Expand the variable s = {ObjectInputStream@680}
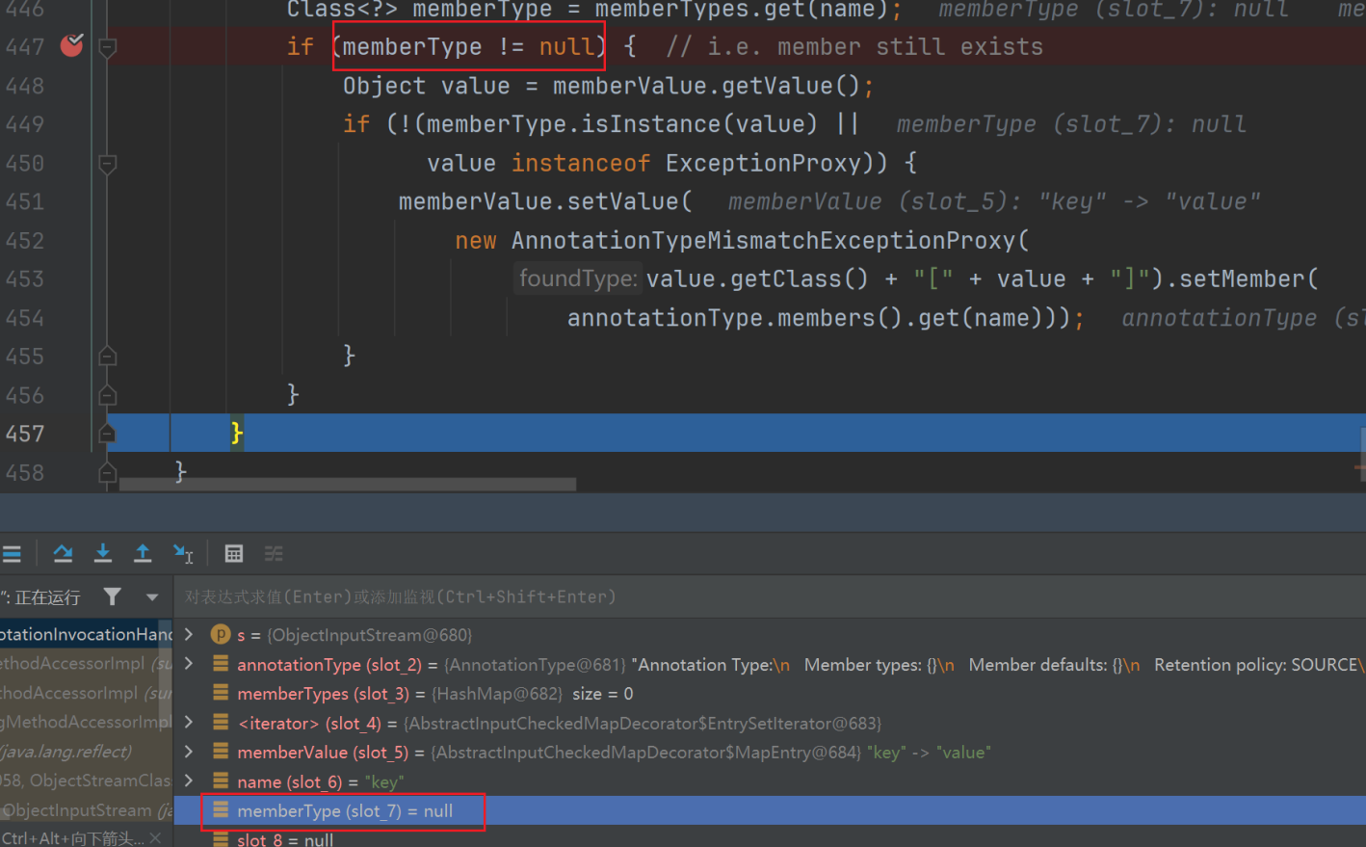1366x847 pixels. [189, 634]
